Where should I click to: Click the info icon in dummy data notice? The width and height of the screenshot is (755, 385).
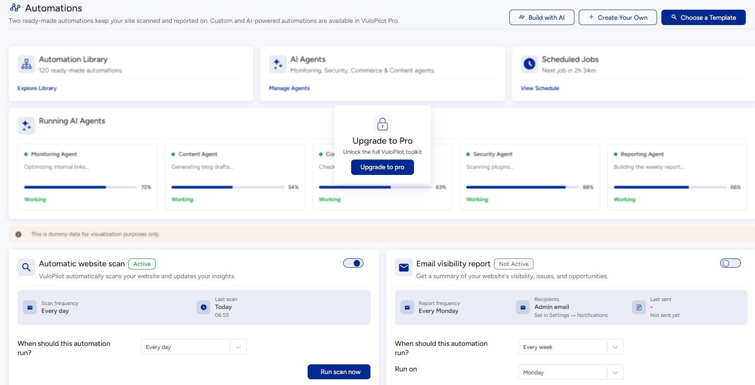point(18,234)
